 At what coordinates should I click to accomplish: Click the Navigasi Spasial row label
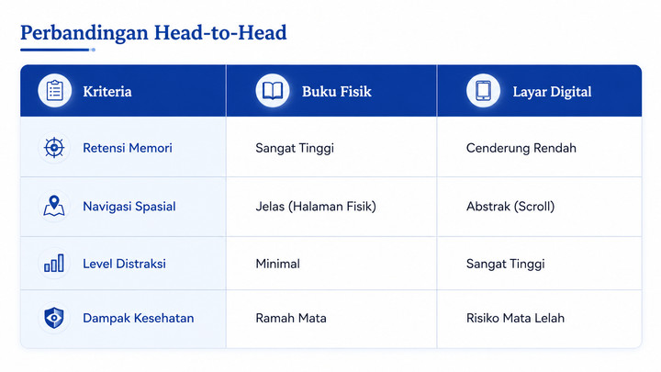pos(129,207)
